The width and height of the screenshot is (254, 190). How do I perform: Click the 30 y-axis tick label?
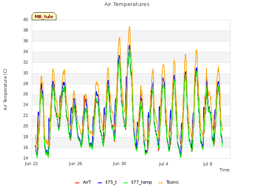point(25,73)
